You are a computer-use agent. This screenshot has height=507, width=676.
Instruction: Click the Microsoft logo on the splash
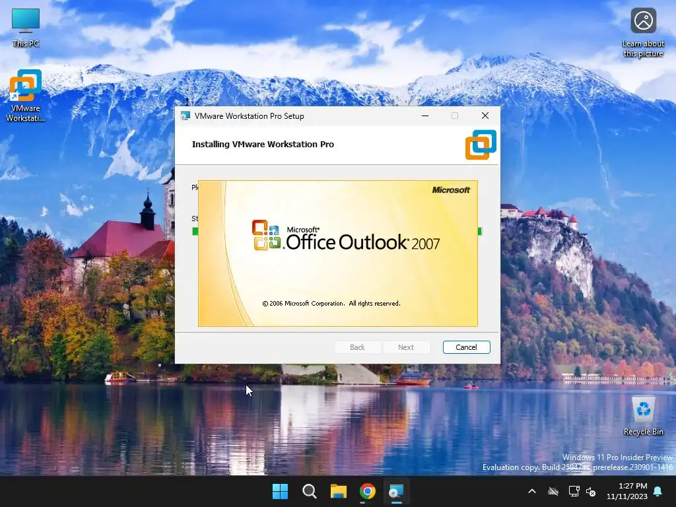(x=451, y=189)
